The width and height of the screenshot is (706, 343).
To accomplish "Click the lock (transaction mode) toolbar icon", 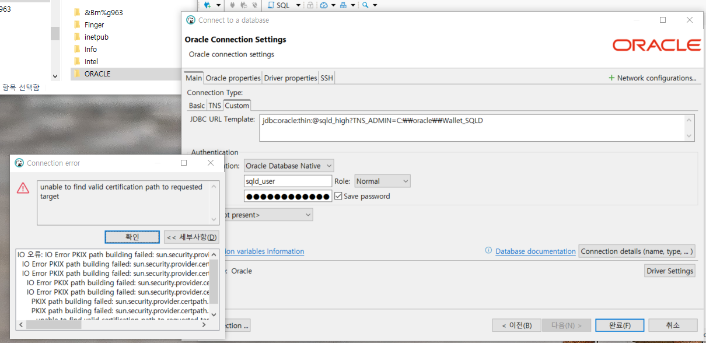I will click(310, 5).
